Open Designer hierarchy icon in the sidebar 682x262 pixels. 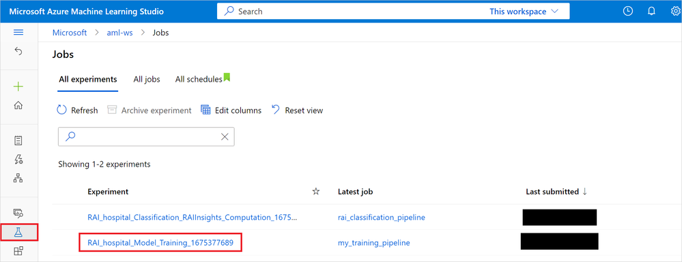pyautogui.click(x=18, y=178)
